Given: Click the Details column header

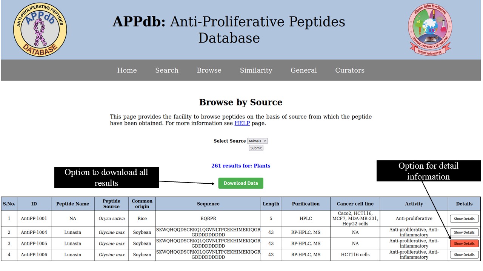Looking at the screenshot, I should 464,204.
